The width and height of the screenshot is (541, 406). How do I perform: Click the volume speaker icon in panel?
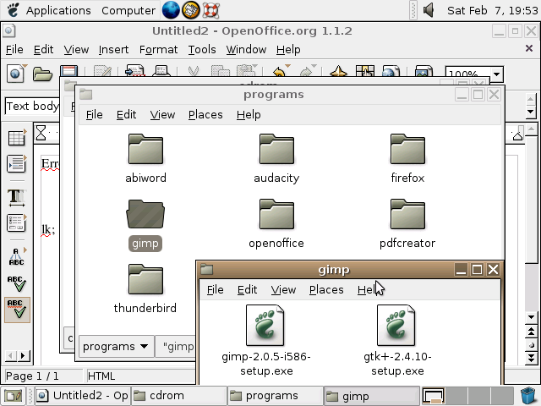(x=429, y=10)
